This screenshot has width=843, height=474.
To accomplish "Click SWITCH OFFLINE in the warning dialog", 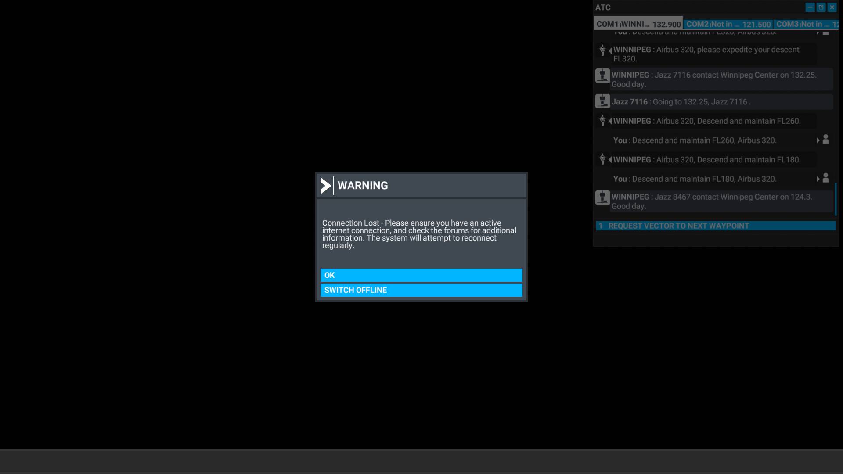I will [421, 290].
